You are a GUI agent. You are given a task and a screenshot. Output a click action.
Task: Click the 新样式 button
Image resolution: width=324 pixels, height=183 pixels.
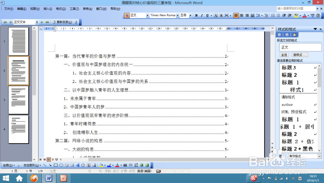coord(300,55)
